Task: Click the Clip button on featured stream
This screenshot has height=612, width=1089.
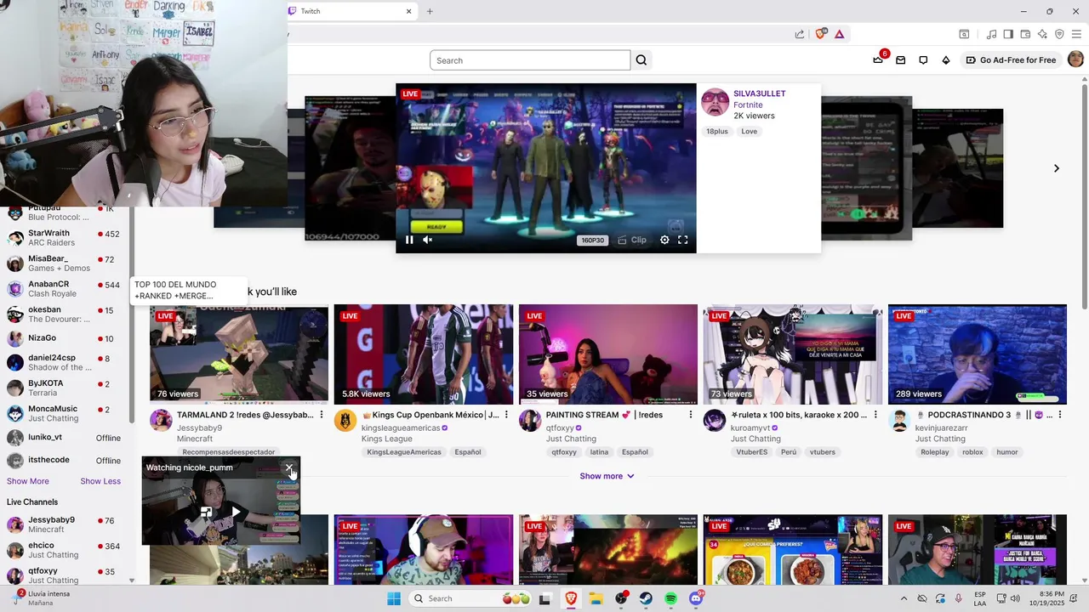Action: pos(632,240)
